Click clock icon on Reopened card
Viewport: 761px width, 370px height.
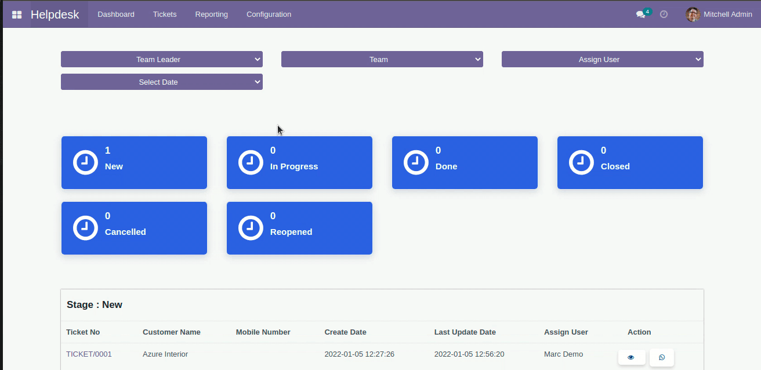coord(251,228)
